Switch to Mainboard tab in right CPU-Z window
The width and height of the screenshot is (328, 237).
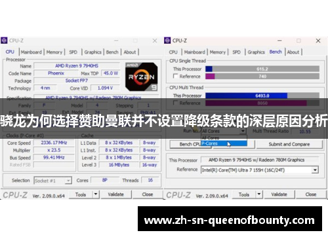195,52
